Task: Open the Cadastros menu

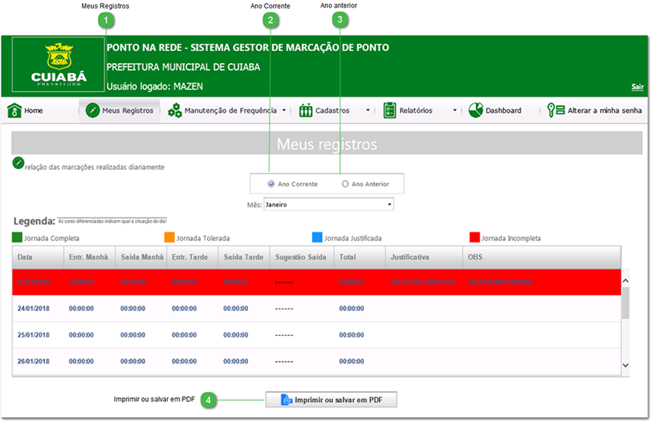Action: pyautogui.click(x=334, y=110)
